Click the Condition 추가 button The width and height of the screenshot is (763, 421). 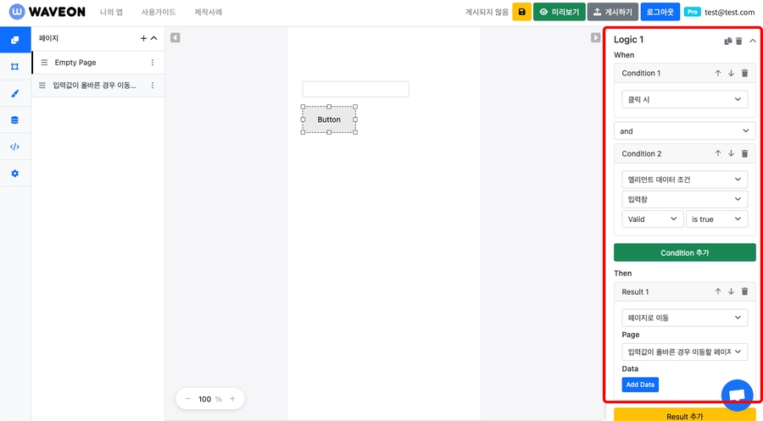685,252
